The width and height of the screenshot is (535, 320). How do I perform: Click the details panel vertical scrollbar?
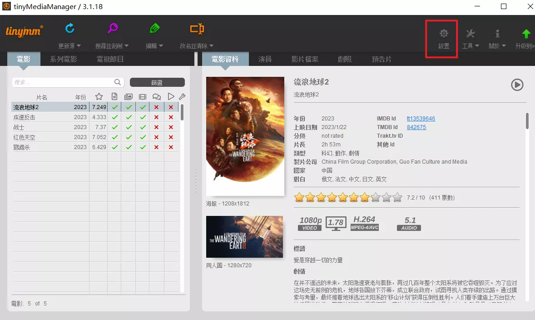[527, 121]
